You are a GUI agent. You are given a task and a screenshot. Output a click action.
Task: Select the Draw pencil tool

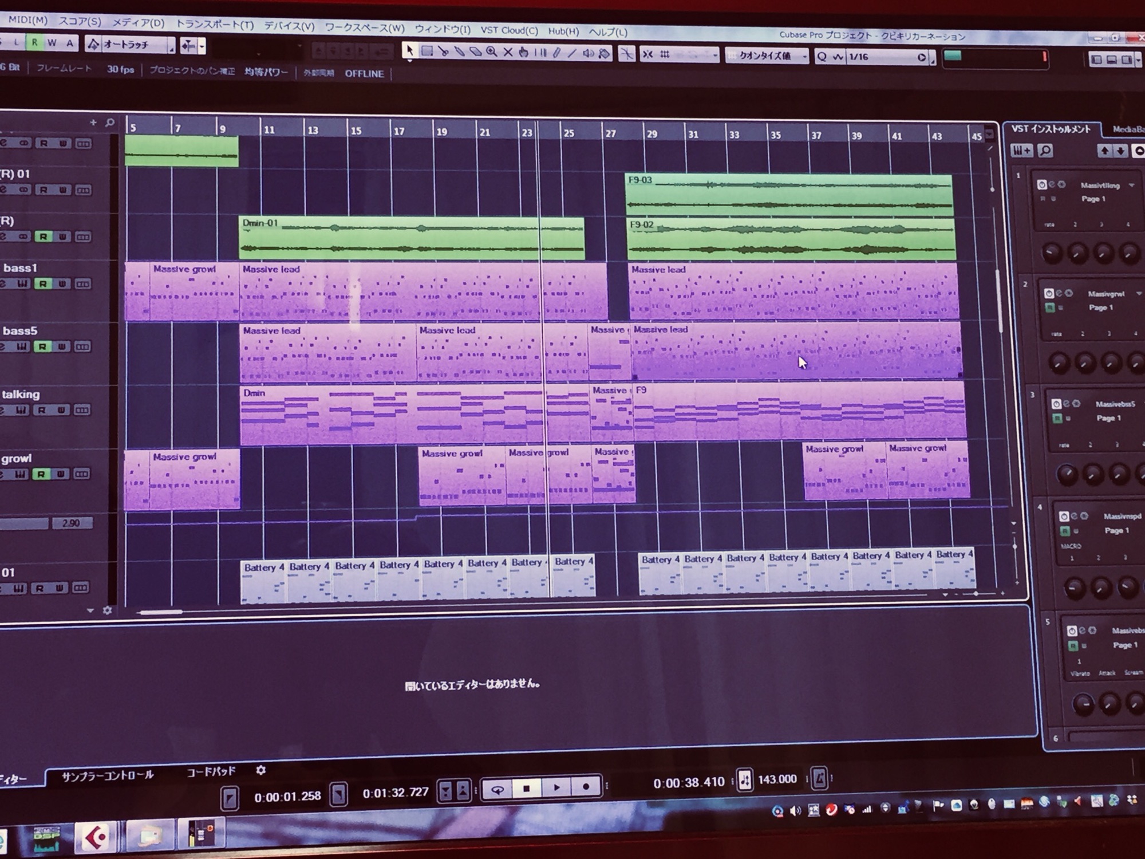556,53
